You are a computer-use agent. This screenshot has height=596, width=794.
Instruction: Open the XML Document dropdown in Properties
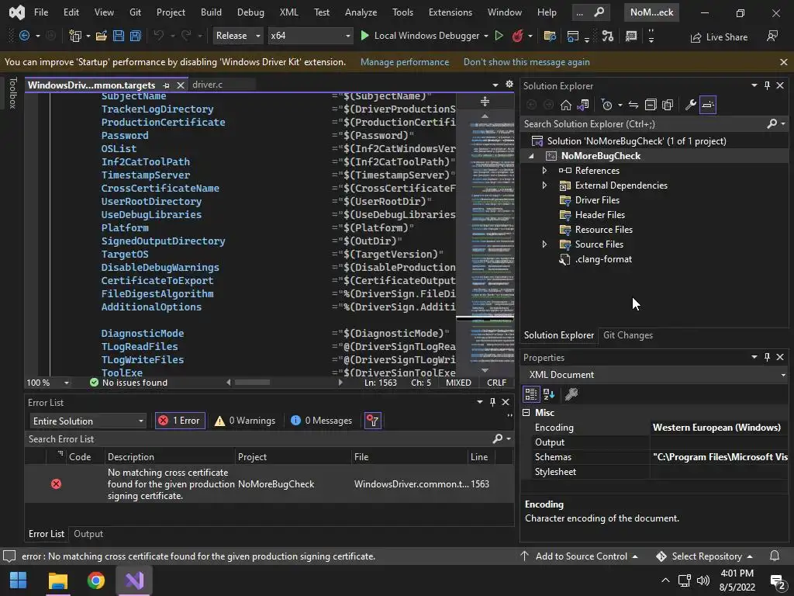[x=654, y=375]
